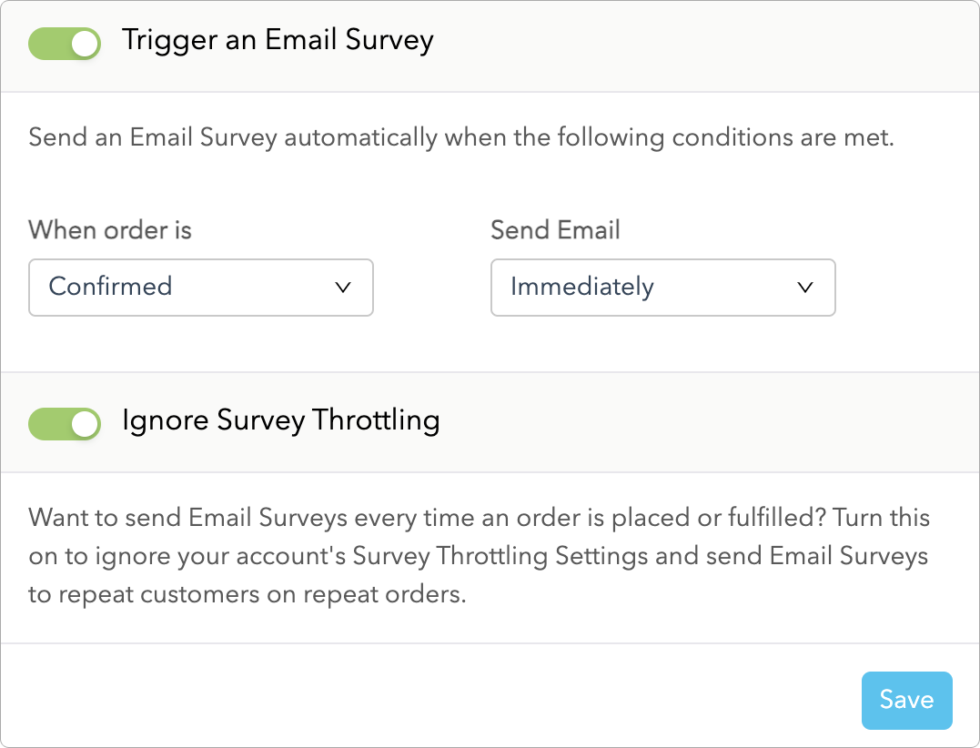Click the "Send an Email Survey automatically" description

tap(461, 138)
